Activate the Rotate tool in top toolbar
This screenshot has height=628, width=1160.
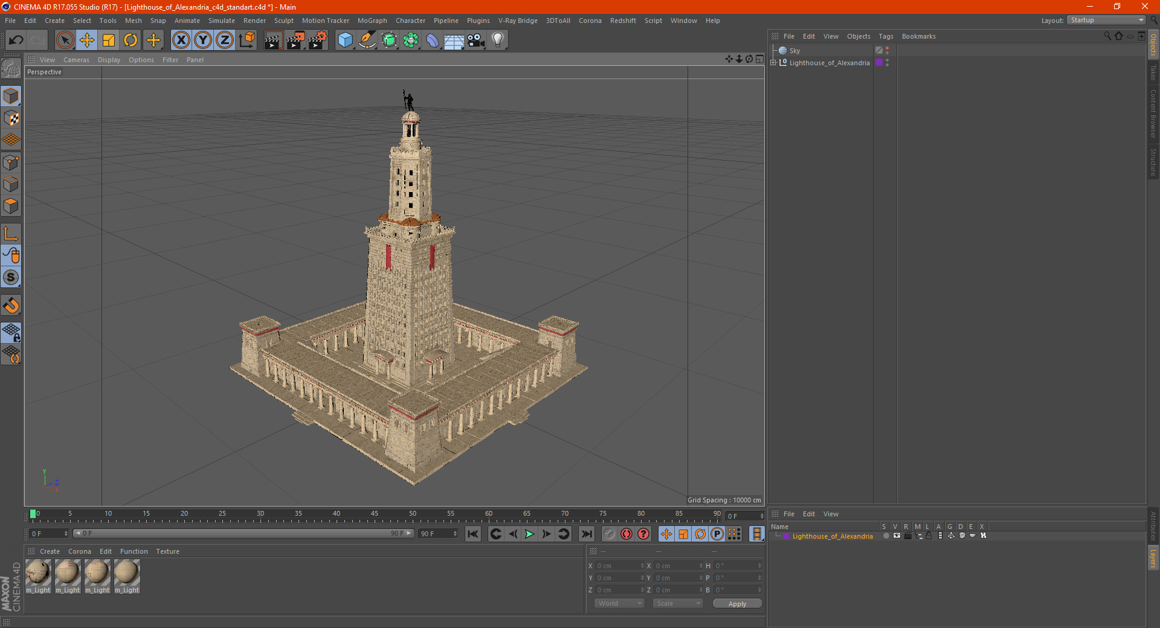point(130,40)
